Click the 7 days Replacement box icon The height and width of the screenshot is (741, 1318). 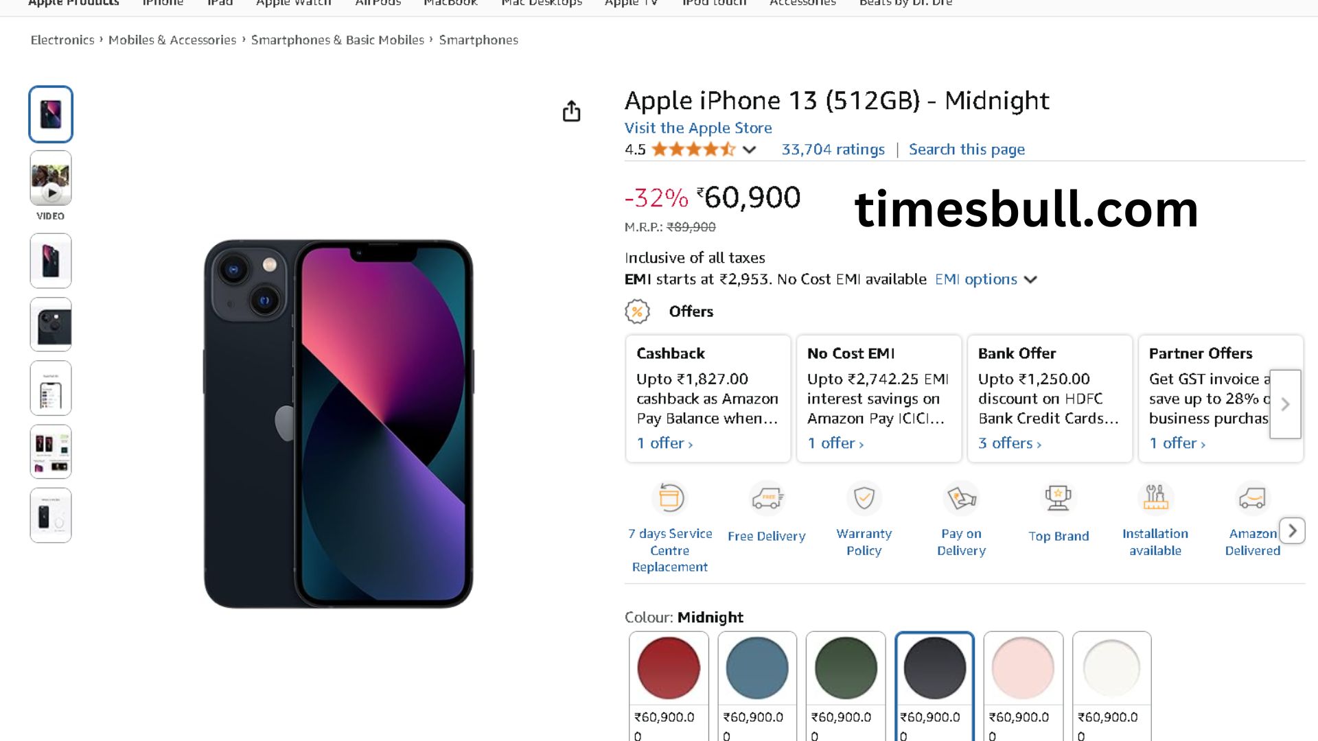pos(670,498)
